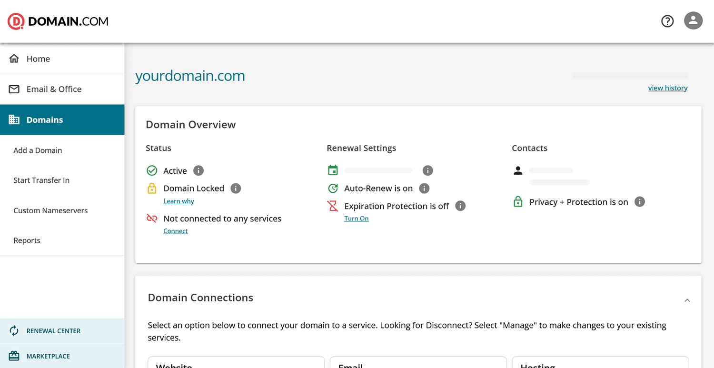
Task: Click the green Active checkmark icon
Action: [152, 170]
